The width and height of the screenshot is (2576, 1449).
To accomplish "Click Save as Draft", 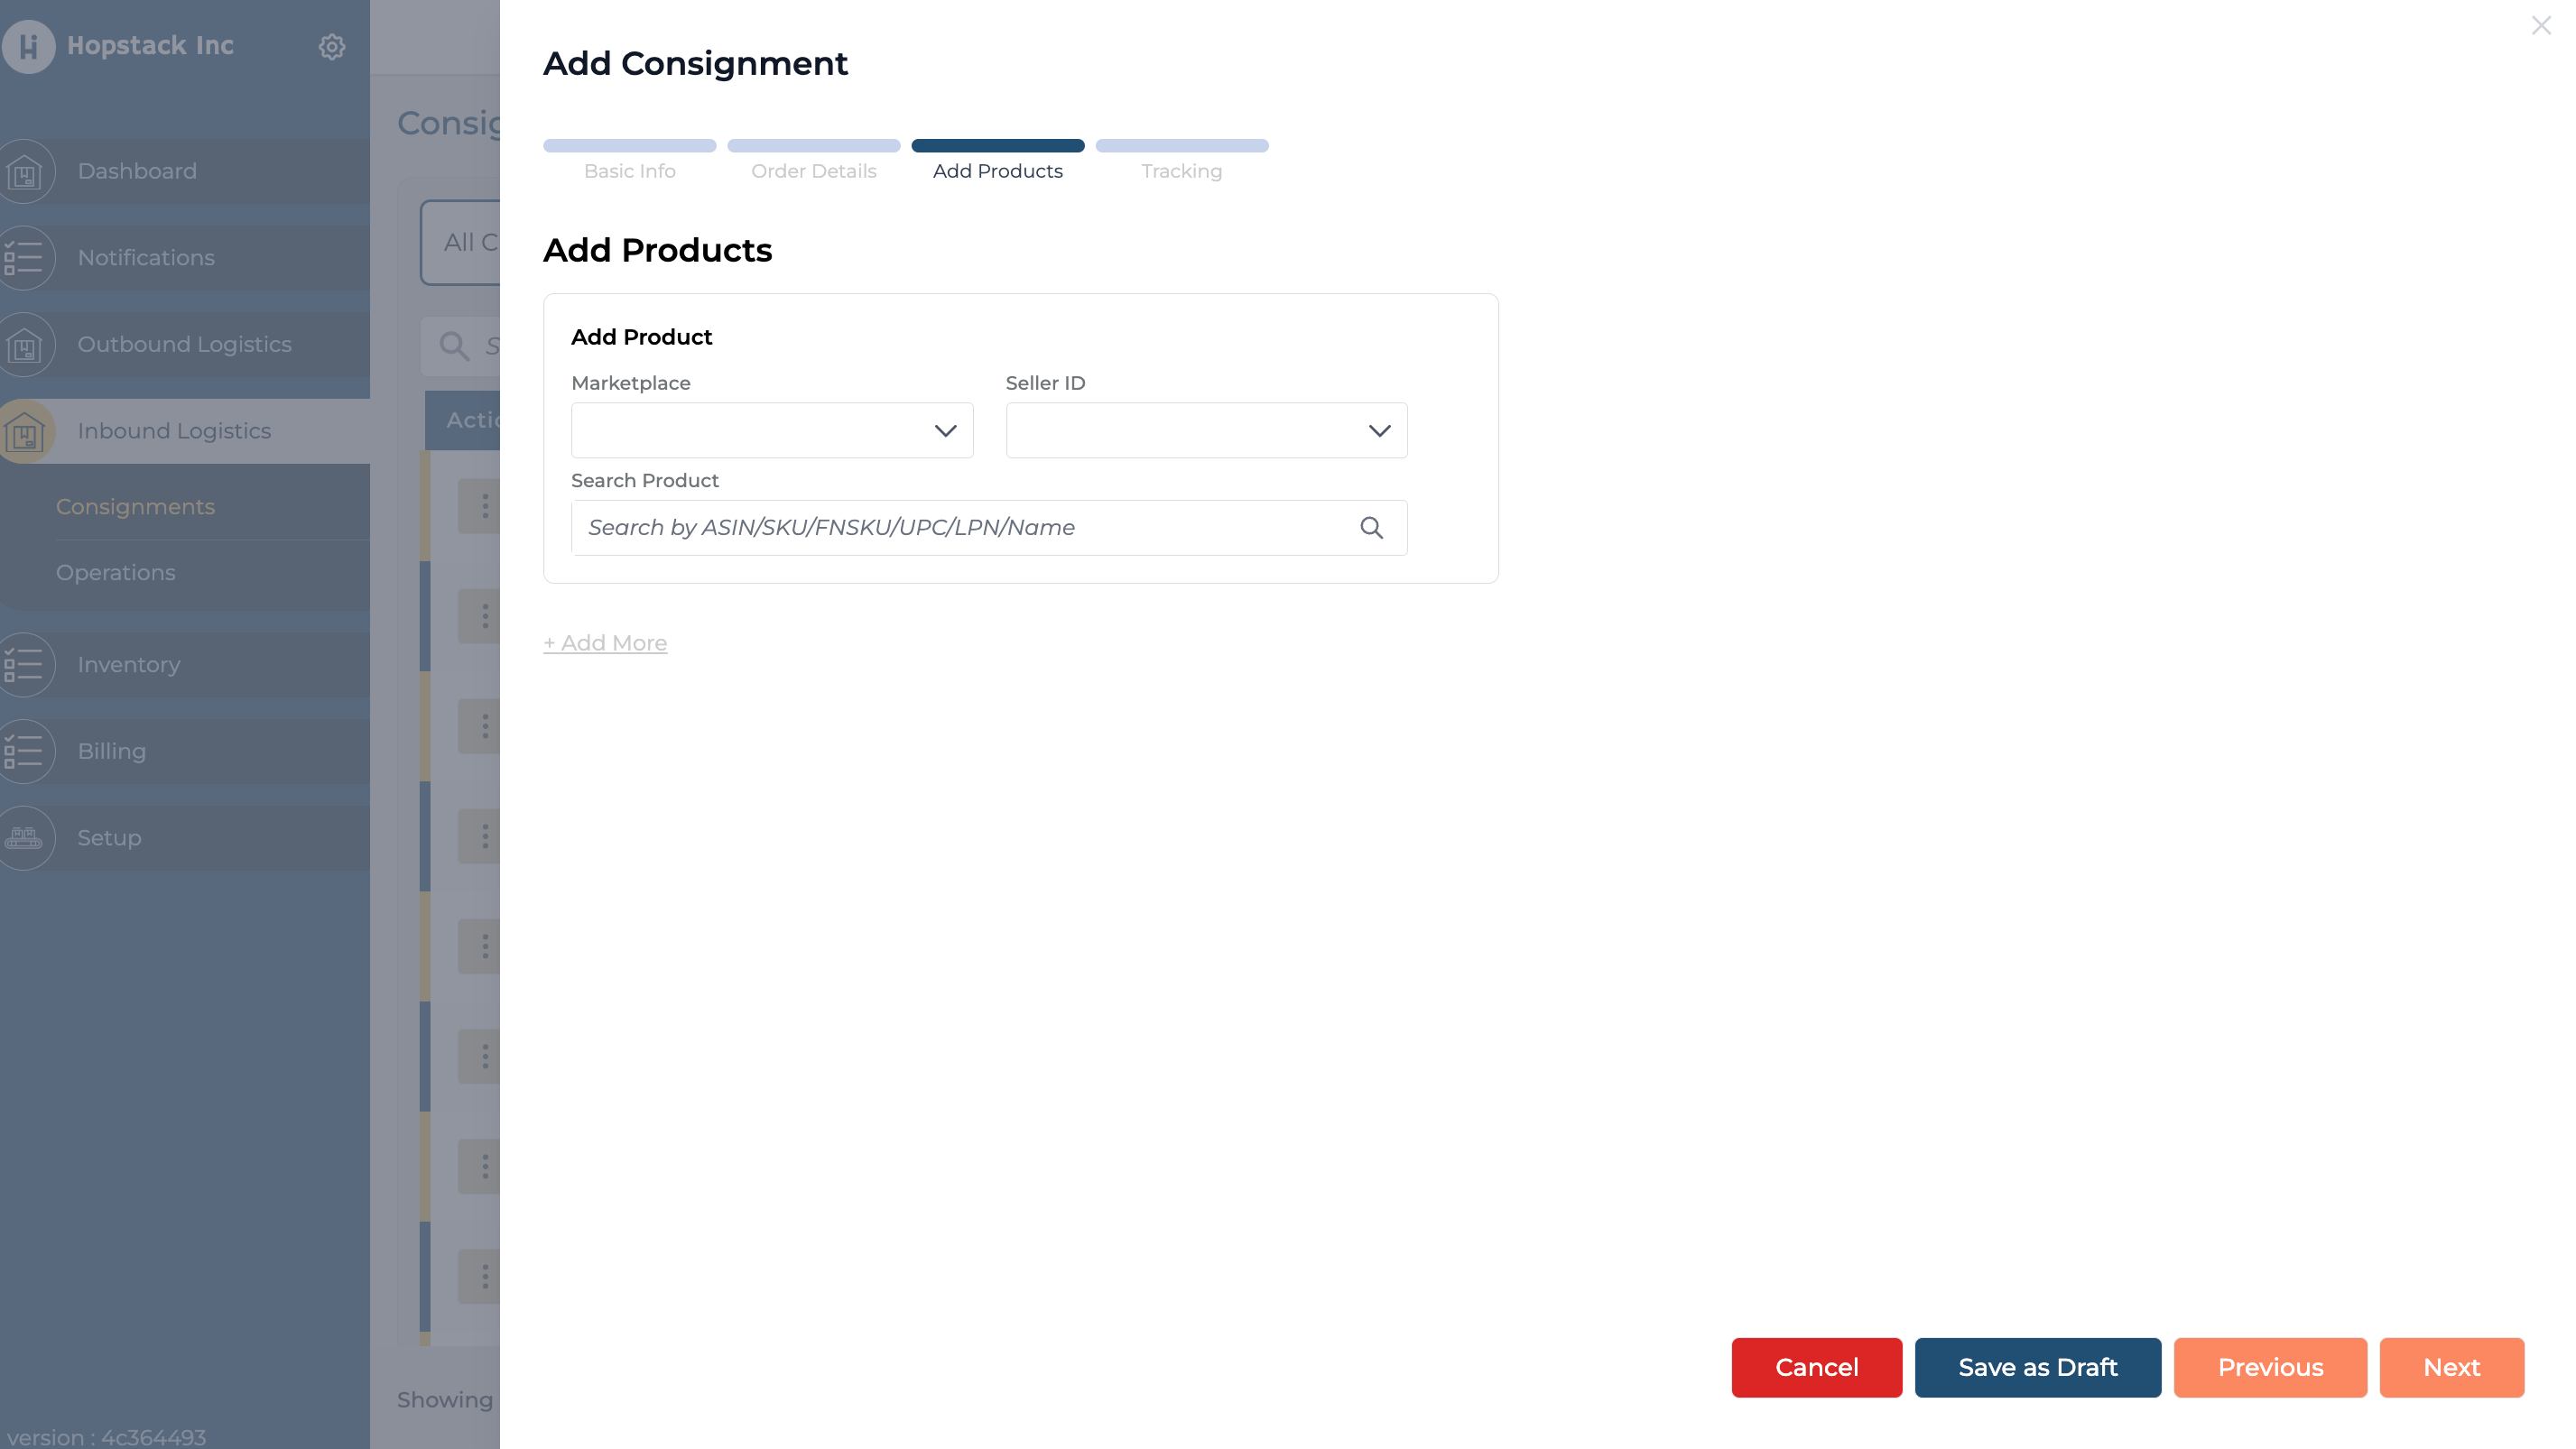I will coord(2037,1367).
